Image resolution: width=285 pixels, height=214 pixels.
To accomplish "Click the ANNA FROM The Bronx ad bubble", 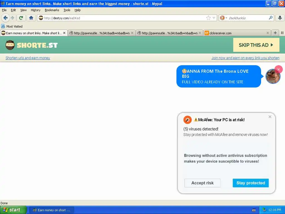I will 219,76.
